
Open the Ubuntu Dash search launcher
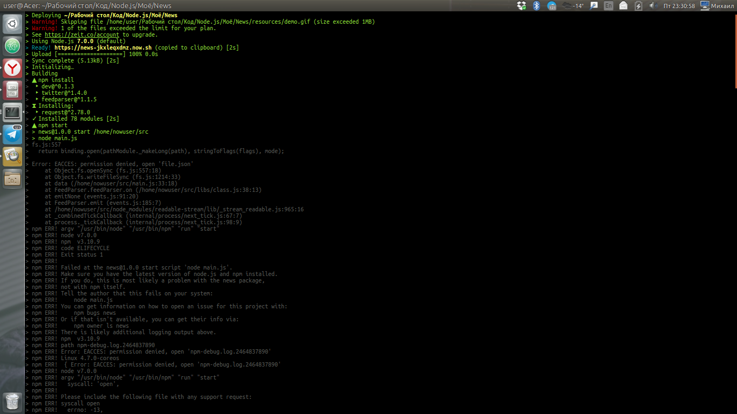click(x=12, y=24)
